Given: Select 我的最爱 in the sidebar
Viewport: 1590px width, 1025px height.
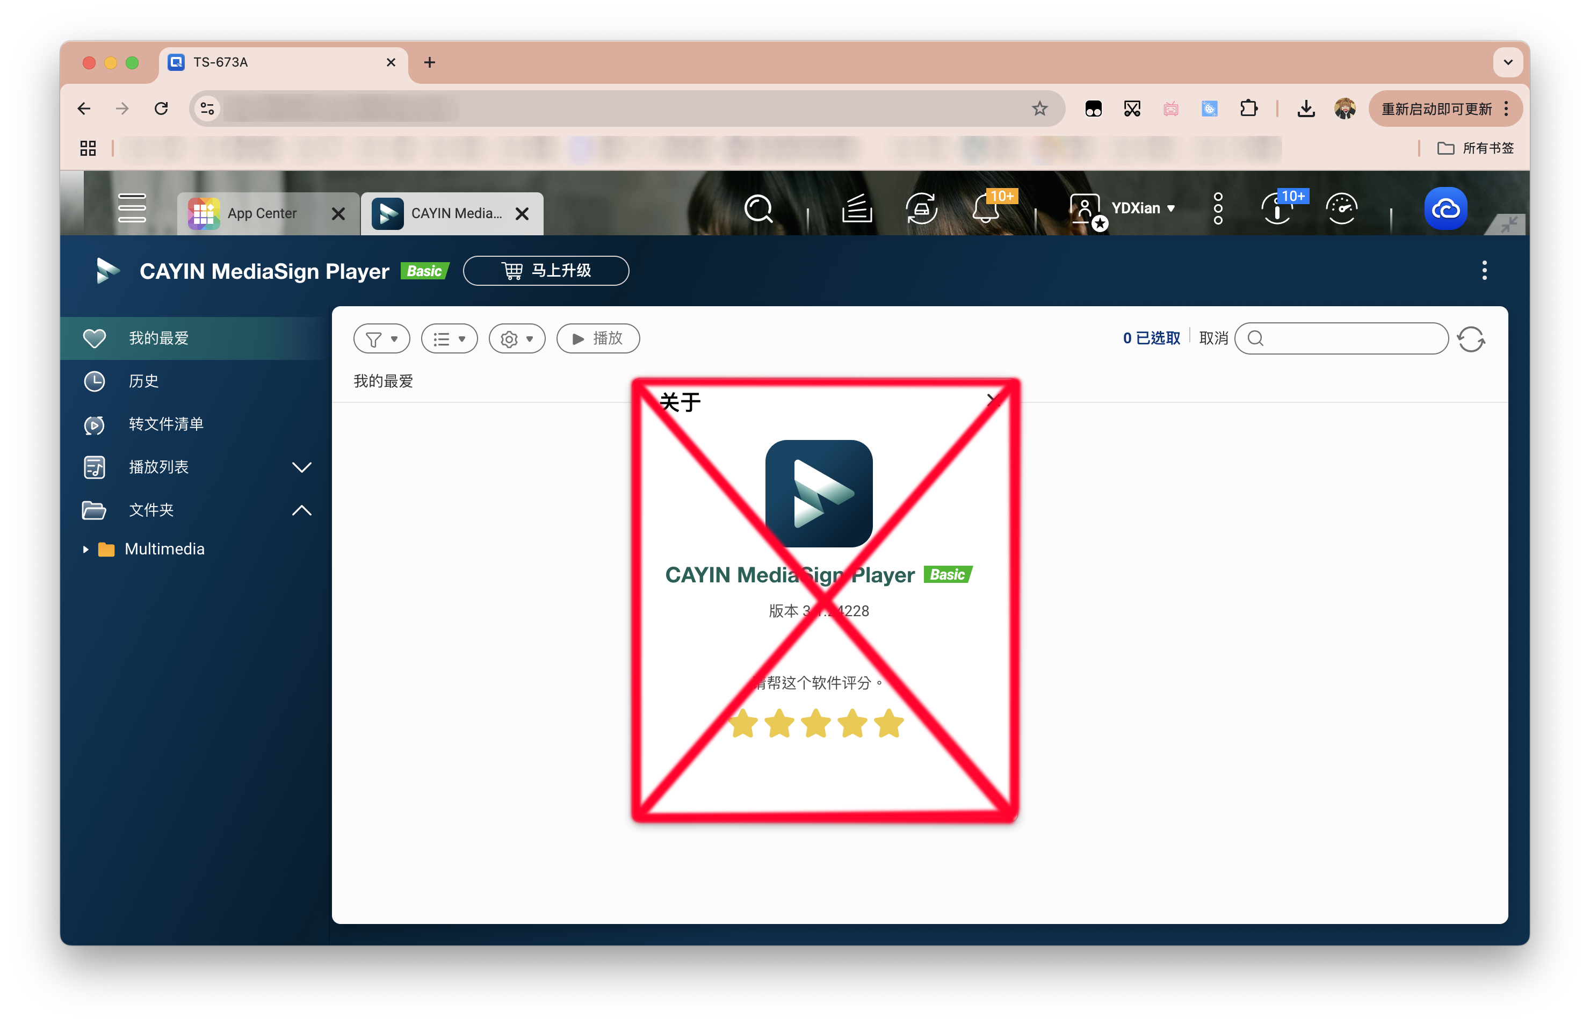Looking at the screenshot, I should (x=196, y=338).
